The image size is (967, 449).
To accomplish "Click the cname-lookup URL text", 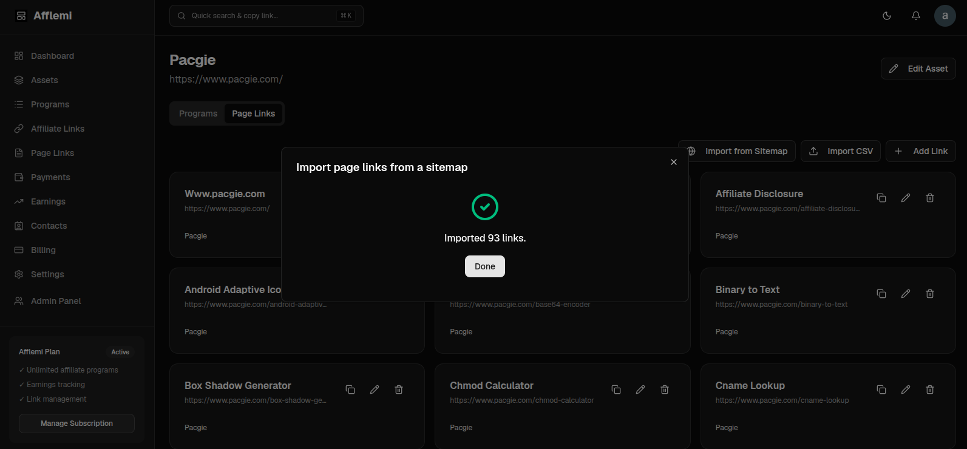I will point(782,400).
